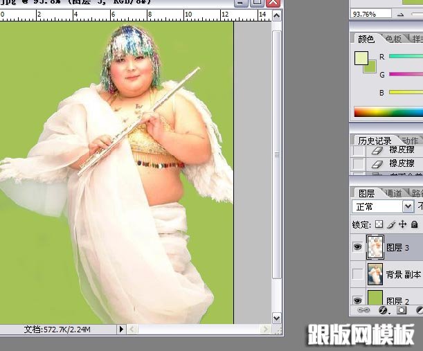
Task: Switch to the 通道 channels tab
Action: tap(393, 193)
